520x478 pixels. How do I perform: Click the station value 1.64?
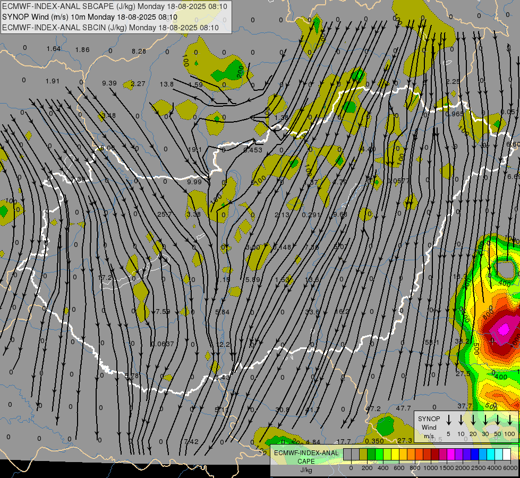tap(54, 49)
